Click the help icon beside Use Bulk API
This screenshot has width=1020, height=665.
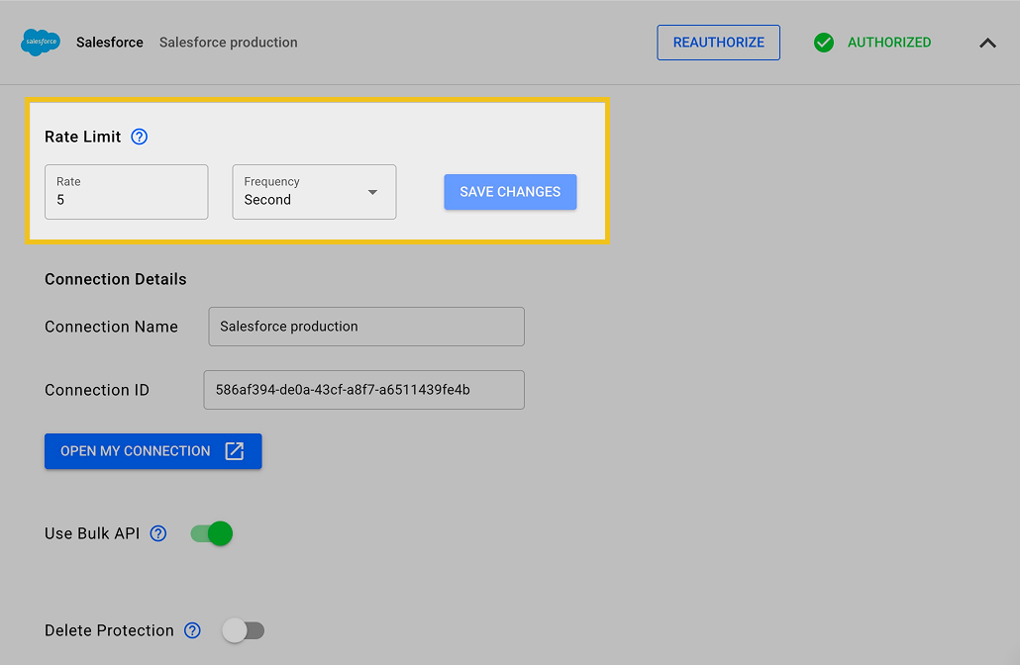[158, 533]
